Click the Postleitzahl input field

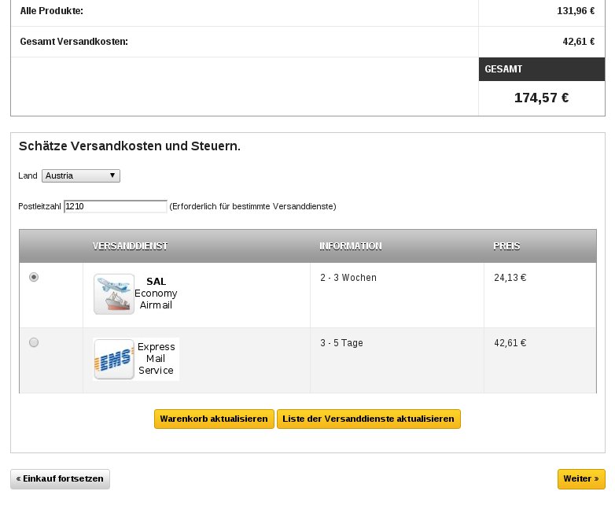(x=116, y=206)
